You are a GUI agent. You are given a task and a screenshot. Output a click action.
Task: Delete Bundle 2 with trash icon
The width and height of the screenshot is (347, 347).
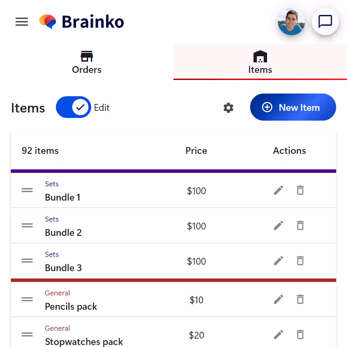pos(300,225)
